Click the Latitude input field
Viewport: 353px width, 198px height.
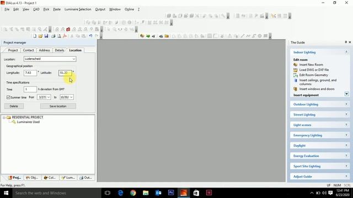click(65, 73)
